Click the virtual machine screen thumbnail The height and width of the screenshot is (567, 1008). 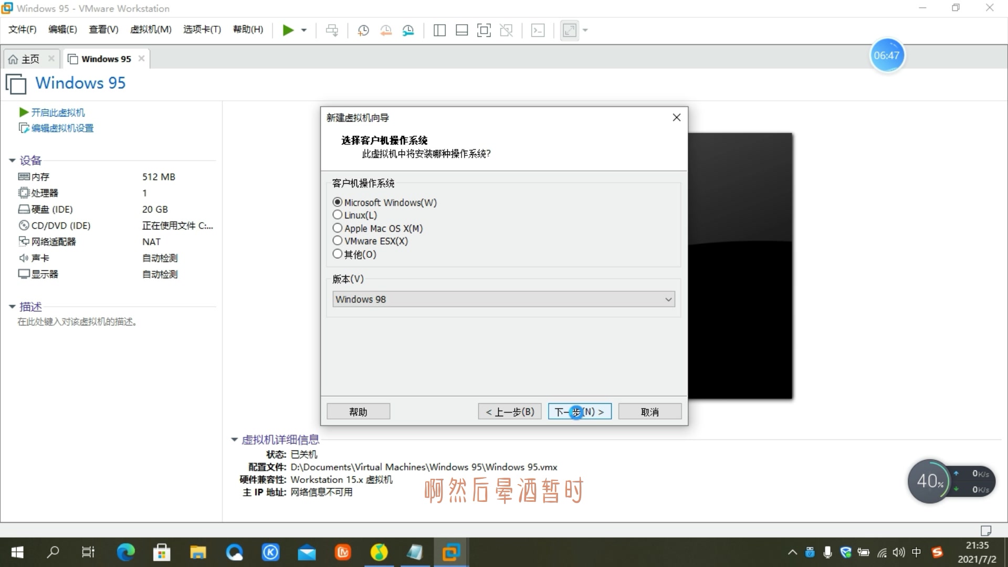[x=740, y=266]
